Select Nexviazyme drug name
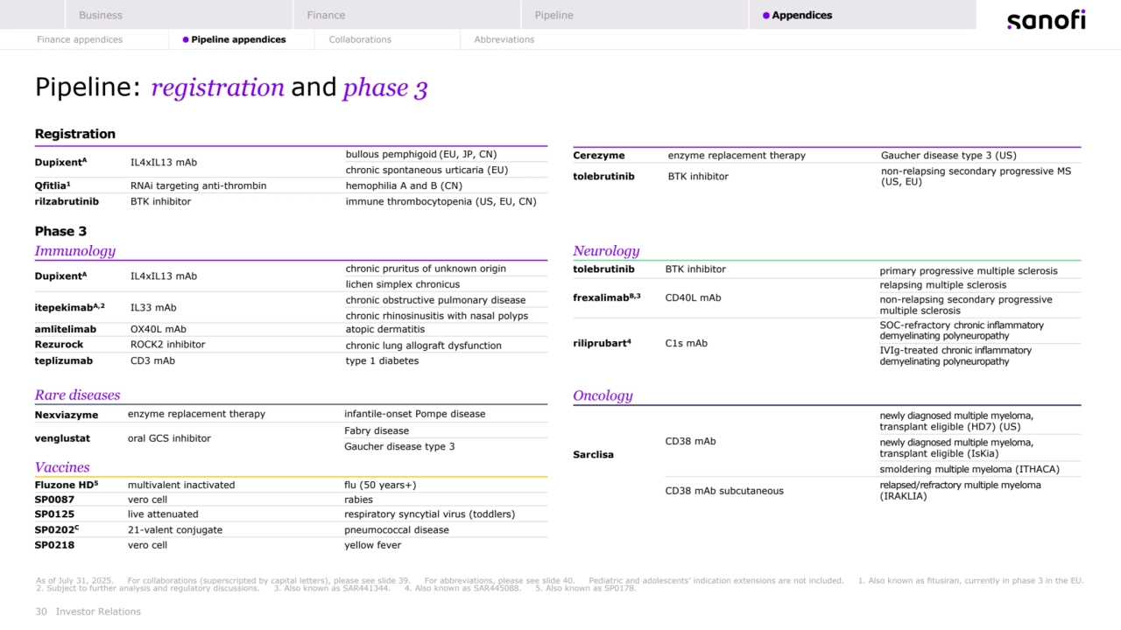This screenshot has width=1121, height=630. tap(66, 415)
